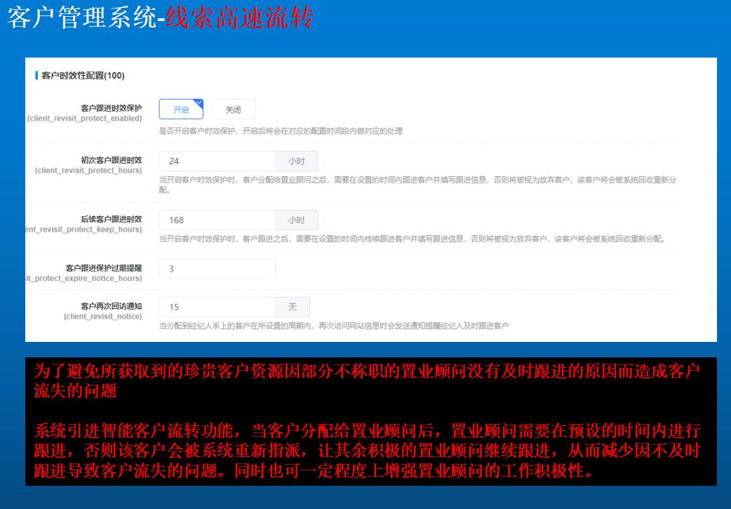Click the 初次客户跟进时效 label
The height and width of the screenshot is (509, 731).
coord(111,160)
